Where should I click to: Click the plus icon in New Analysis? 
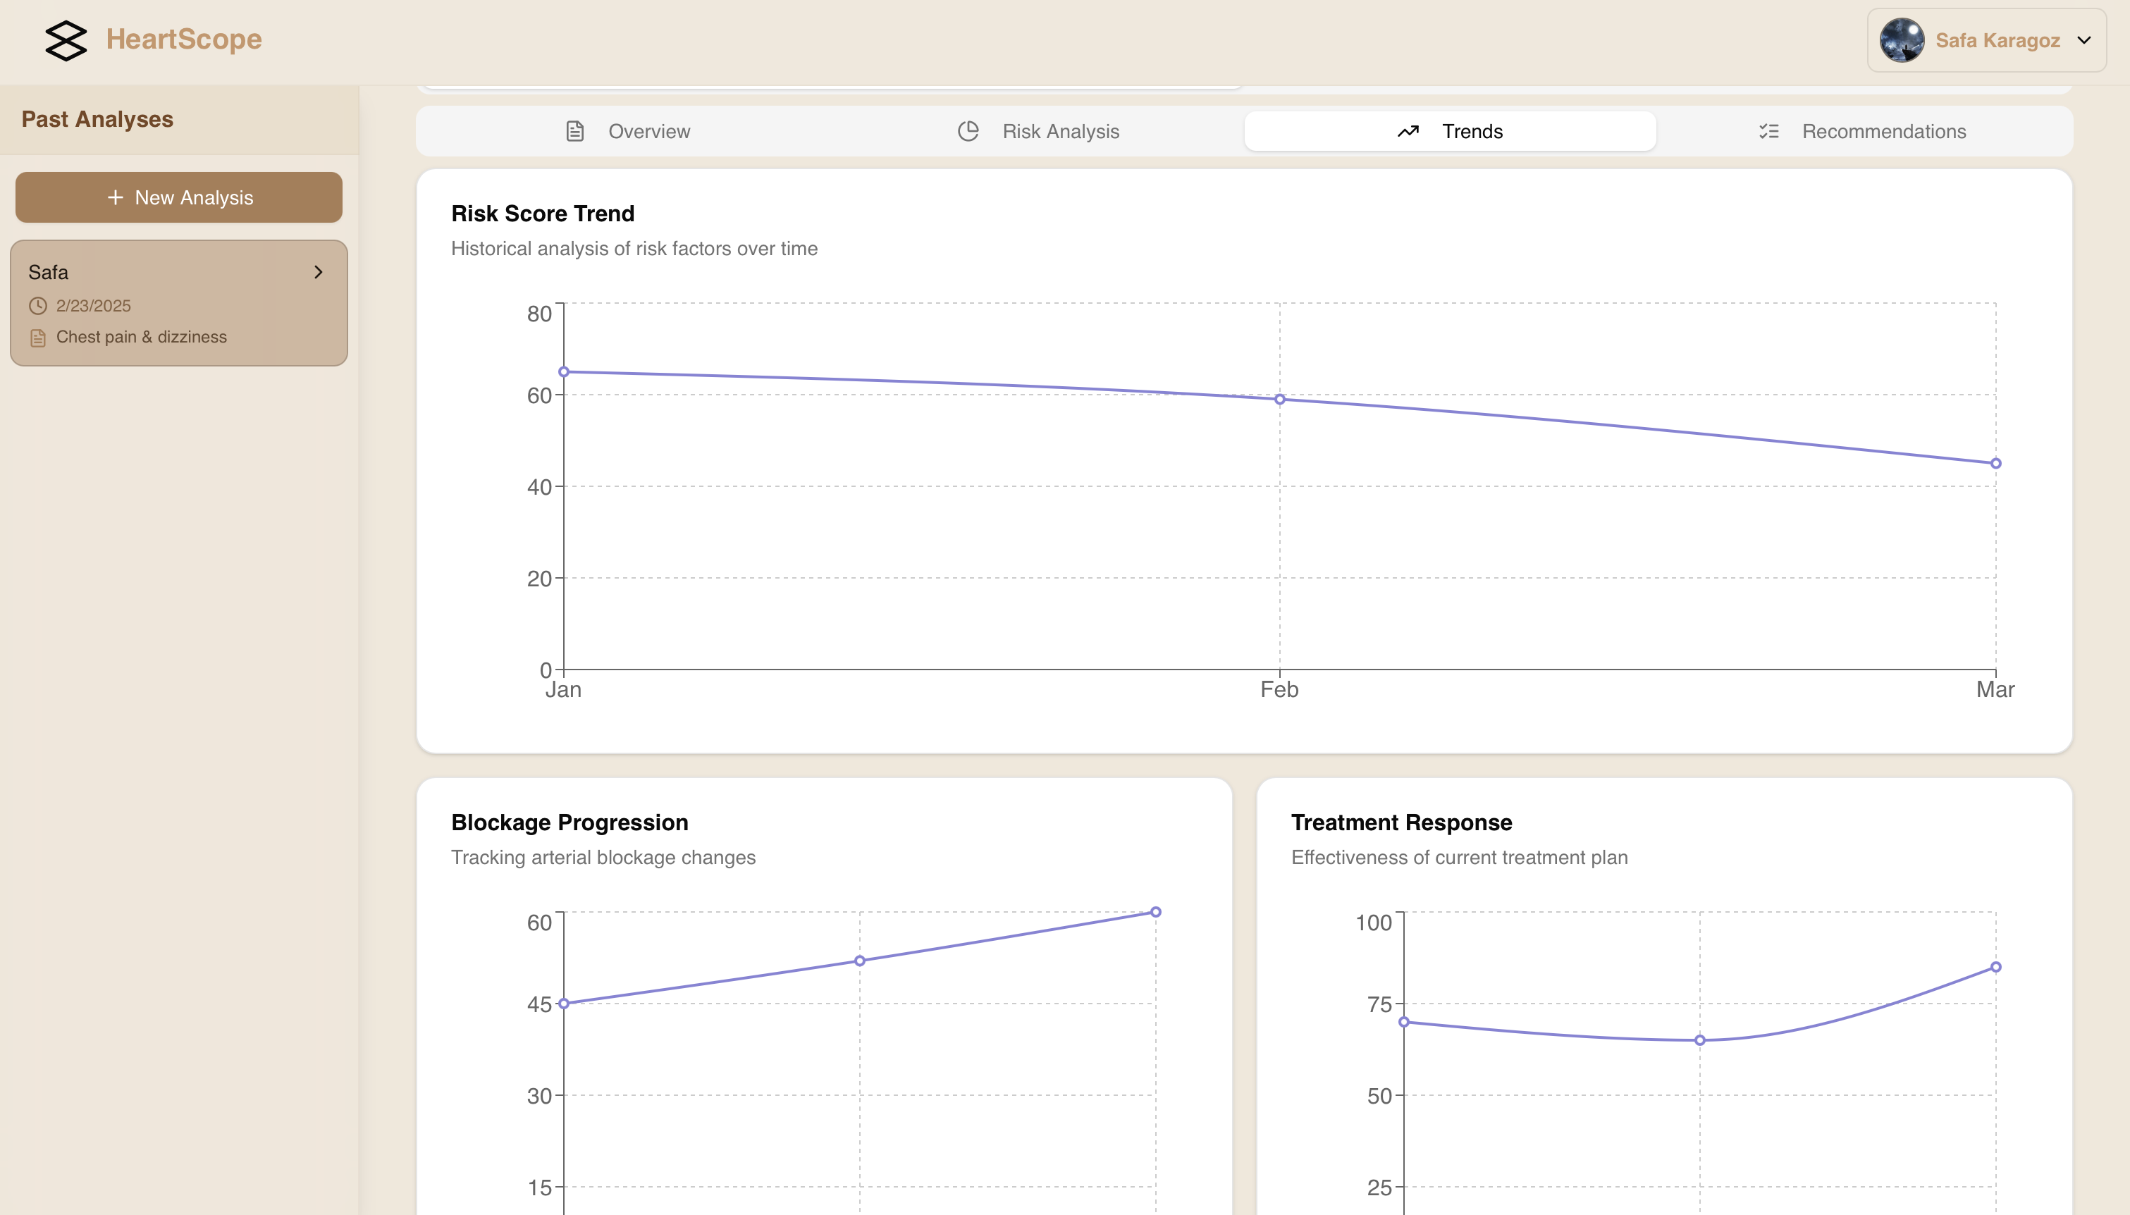tap(115, 198)
